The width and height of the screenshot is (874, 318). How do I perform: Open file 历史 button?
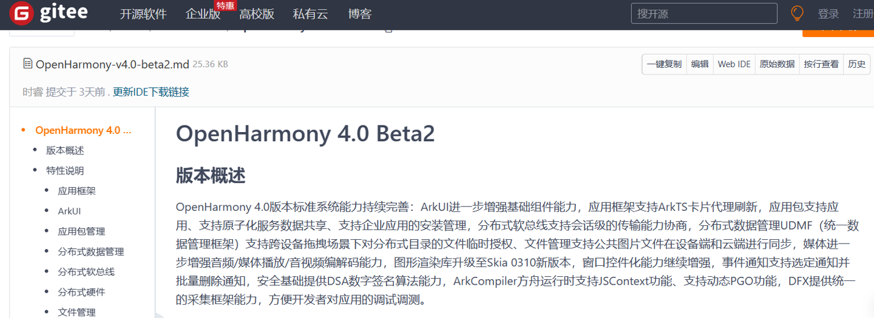click(x=856, y=64)
